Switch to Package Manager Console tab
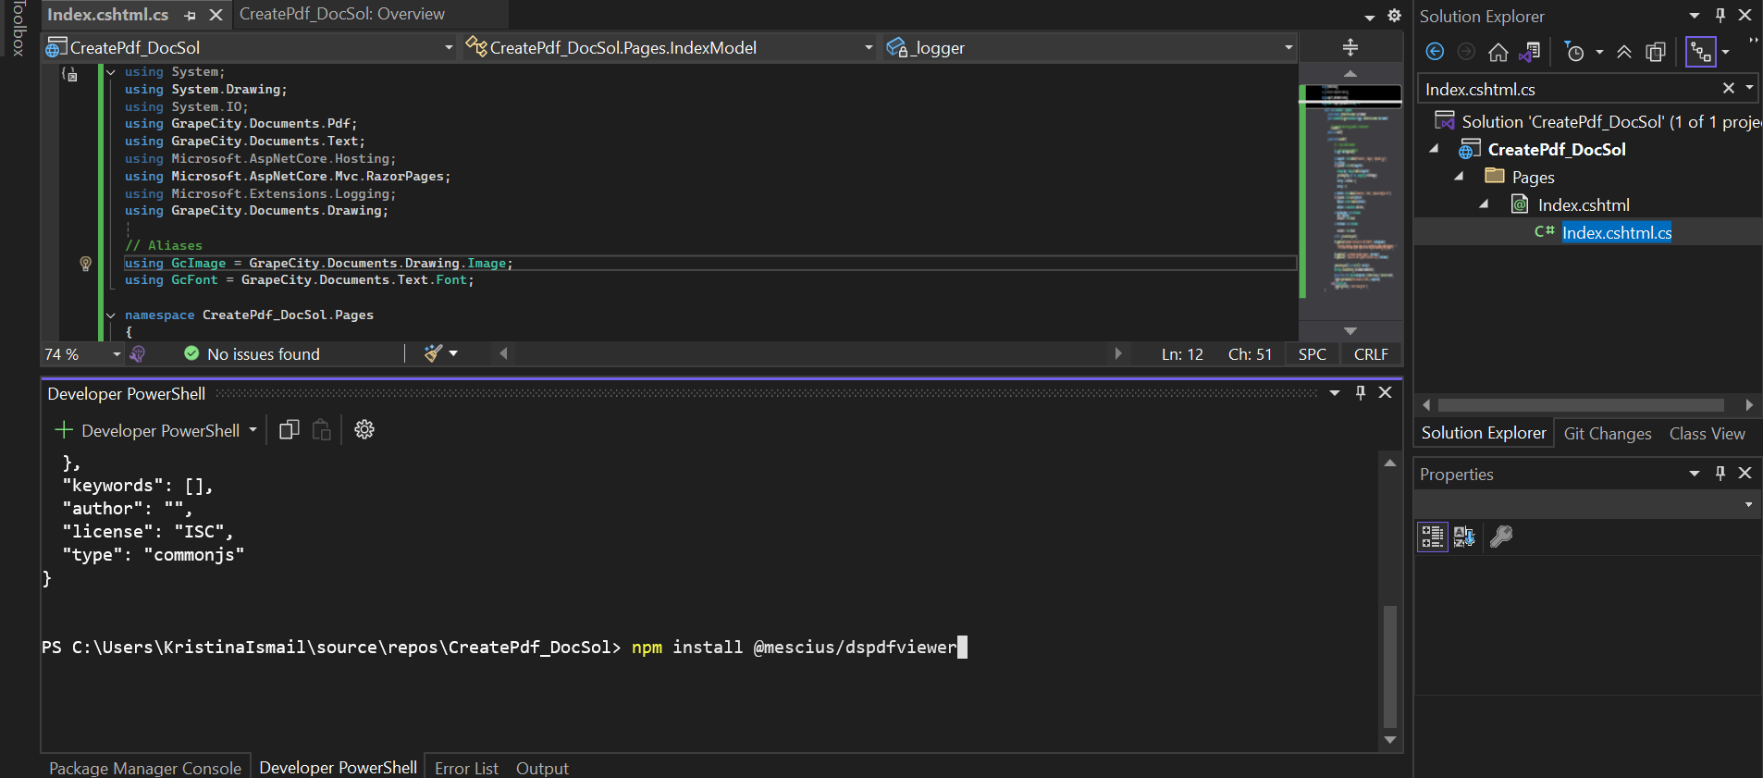Image resolution: width=1763 pixels, height=778 pixels. [x=145, y=768]
